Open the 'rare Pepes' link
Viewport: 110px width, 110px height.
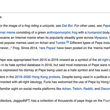click(x=47, y=48)
